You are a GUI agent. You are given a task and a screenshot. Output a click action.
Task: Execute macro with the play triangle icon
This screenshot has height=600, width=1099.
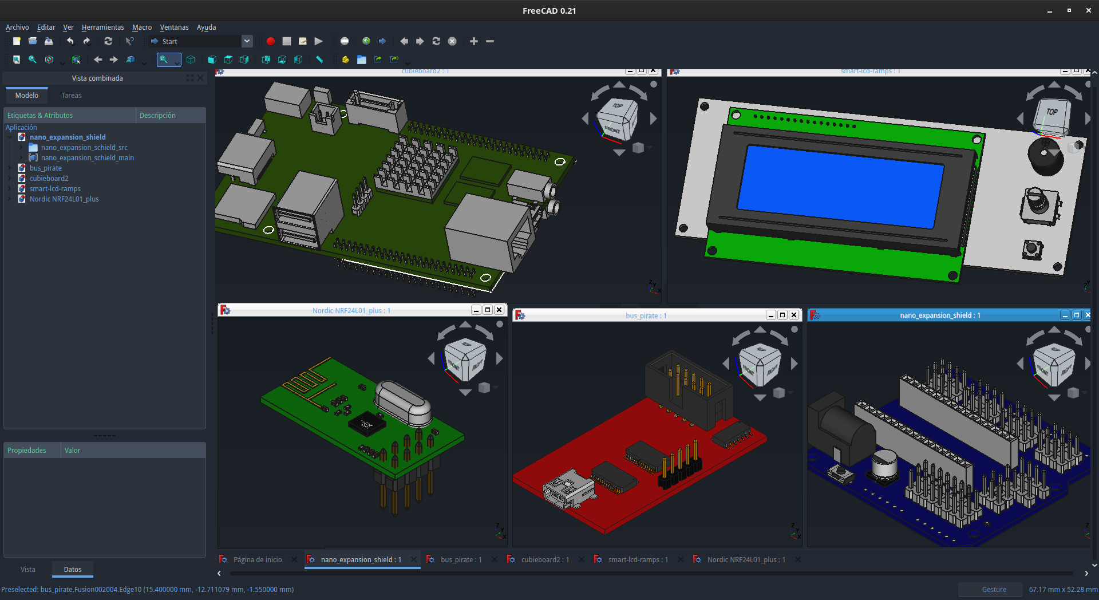pos(319,41)
